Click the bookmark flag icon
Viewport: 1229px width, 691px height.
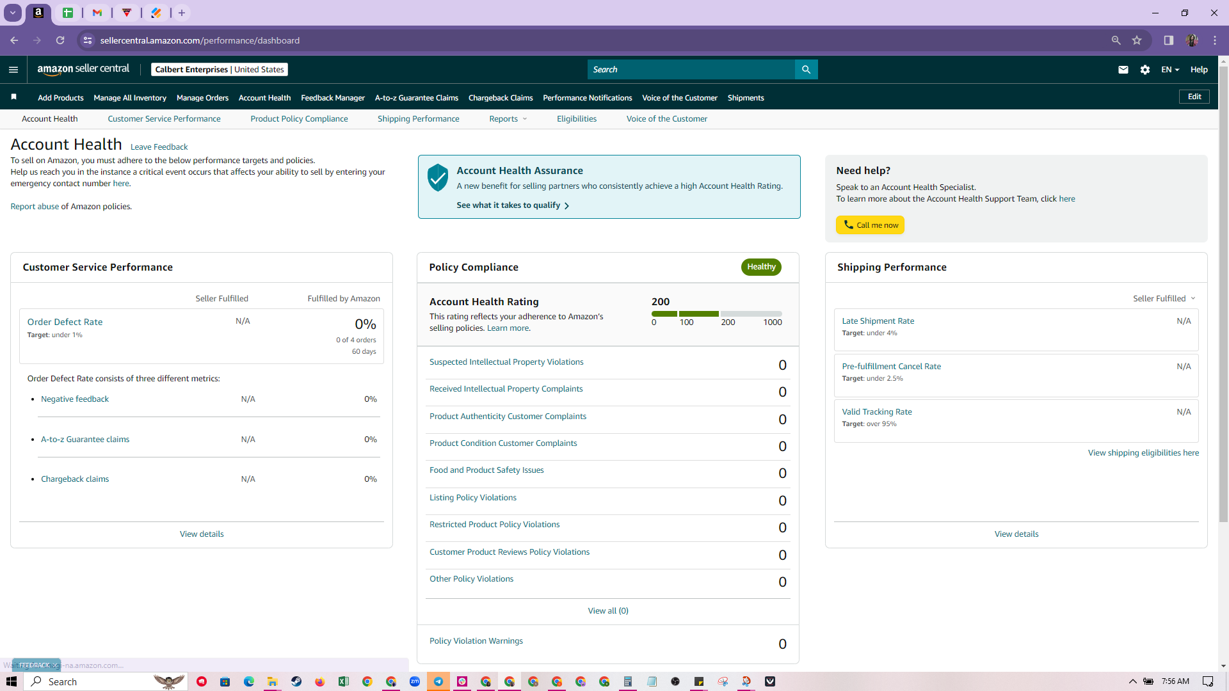pos(13,97)
